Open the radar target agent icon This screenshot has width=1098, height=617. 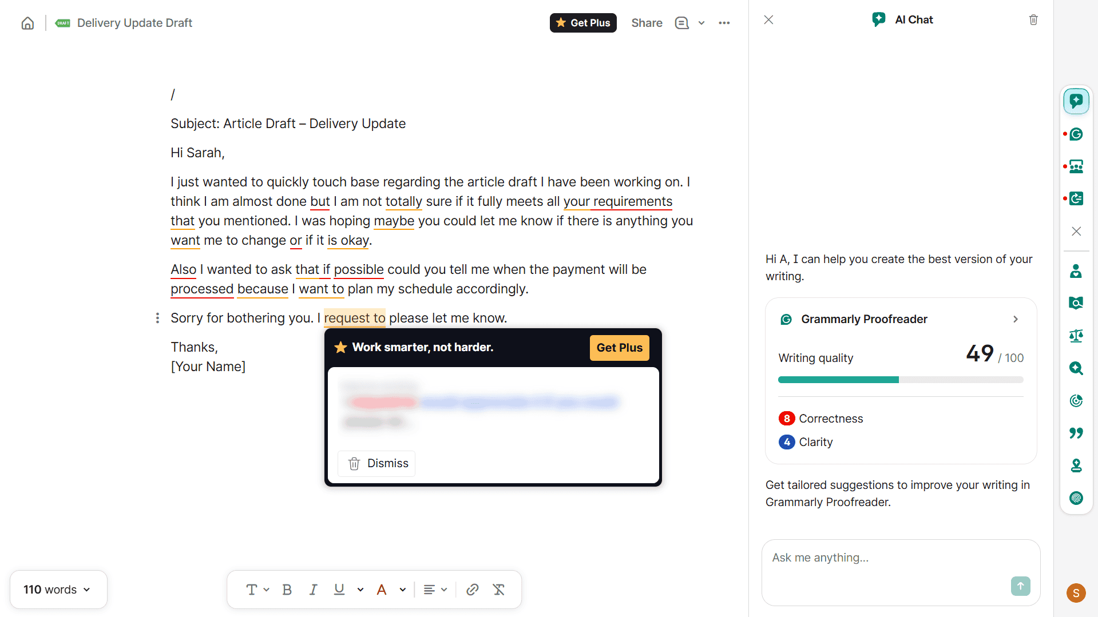click(x=1076, y=400)
